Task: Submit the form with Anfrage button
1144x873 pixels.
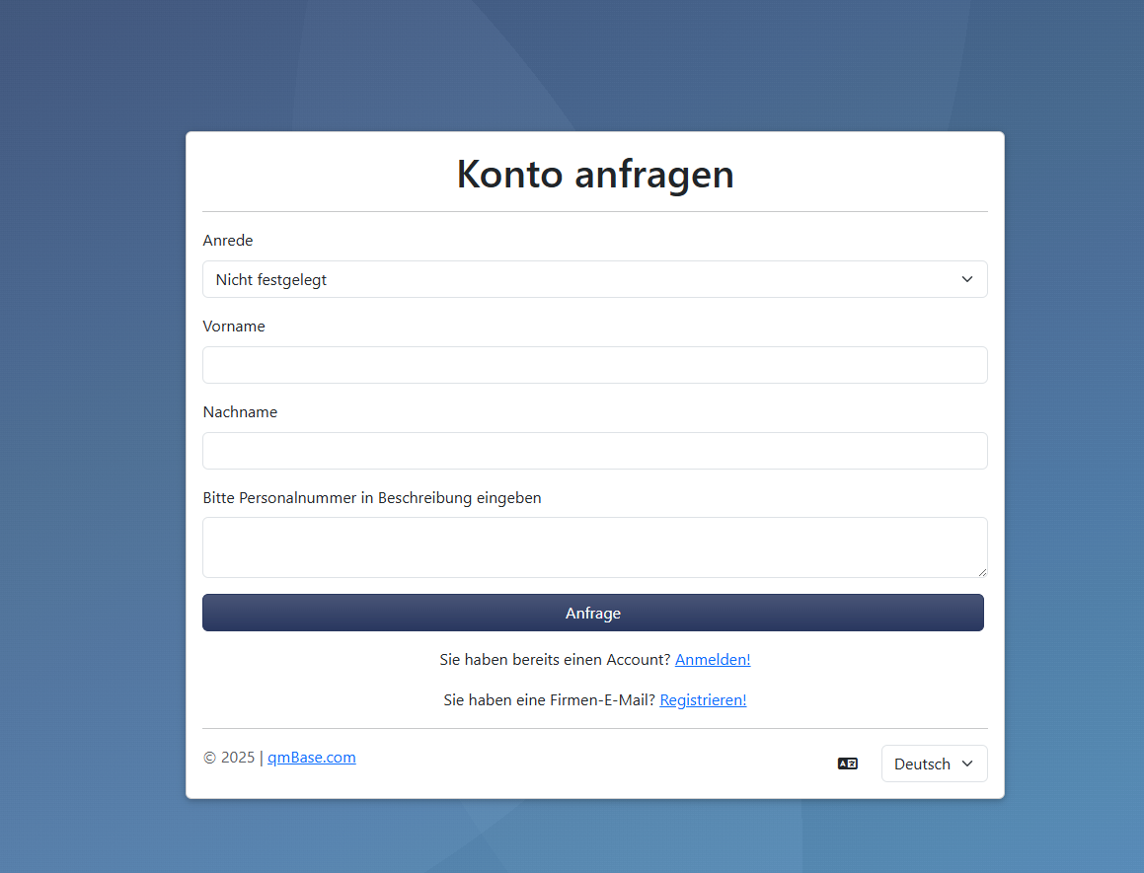Action: (592, 613)
